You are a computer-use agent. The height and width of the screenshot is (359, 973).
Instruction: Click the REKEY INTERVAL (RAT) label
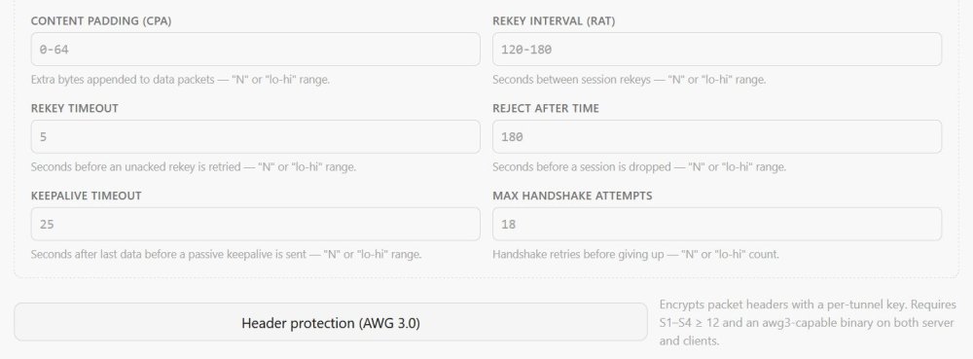555,20
